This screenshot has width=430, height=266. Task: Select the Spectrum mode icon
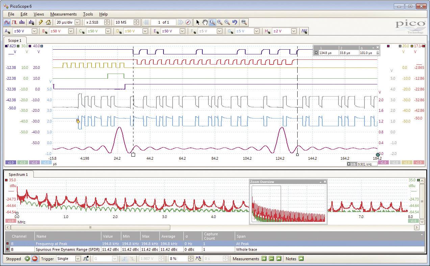(x=22, y=22)
